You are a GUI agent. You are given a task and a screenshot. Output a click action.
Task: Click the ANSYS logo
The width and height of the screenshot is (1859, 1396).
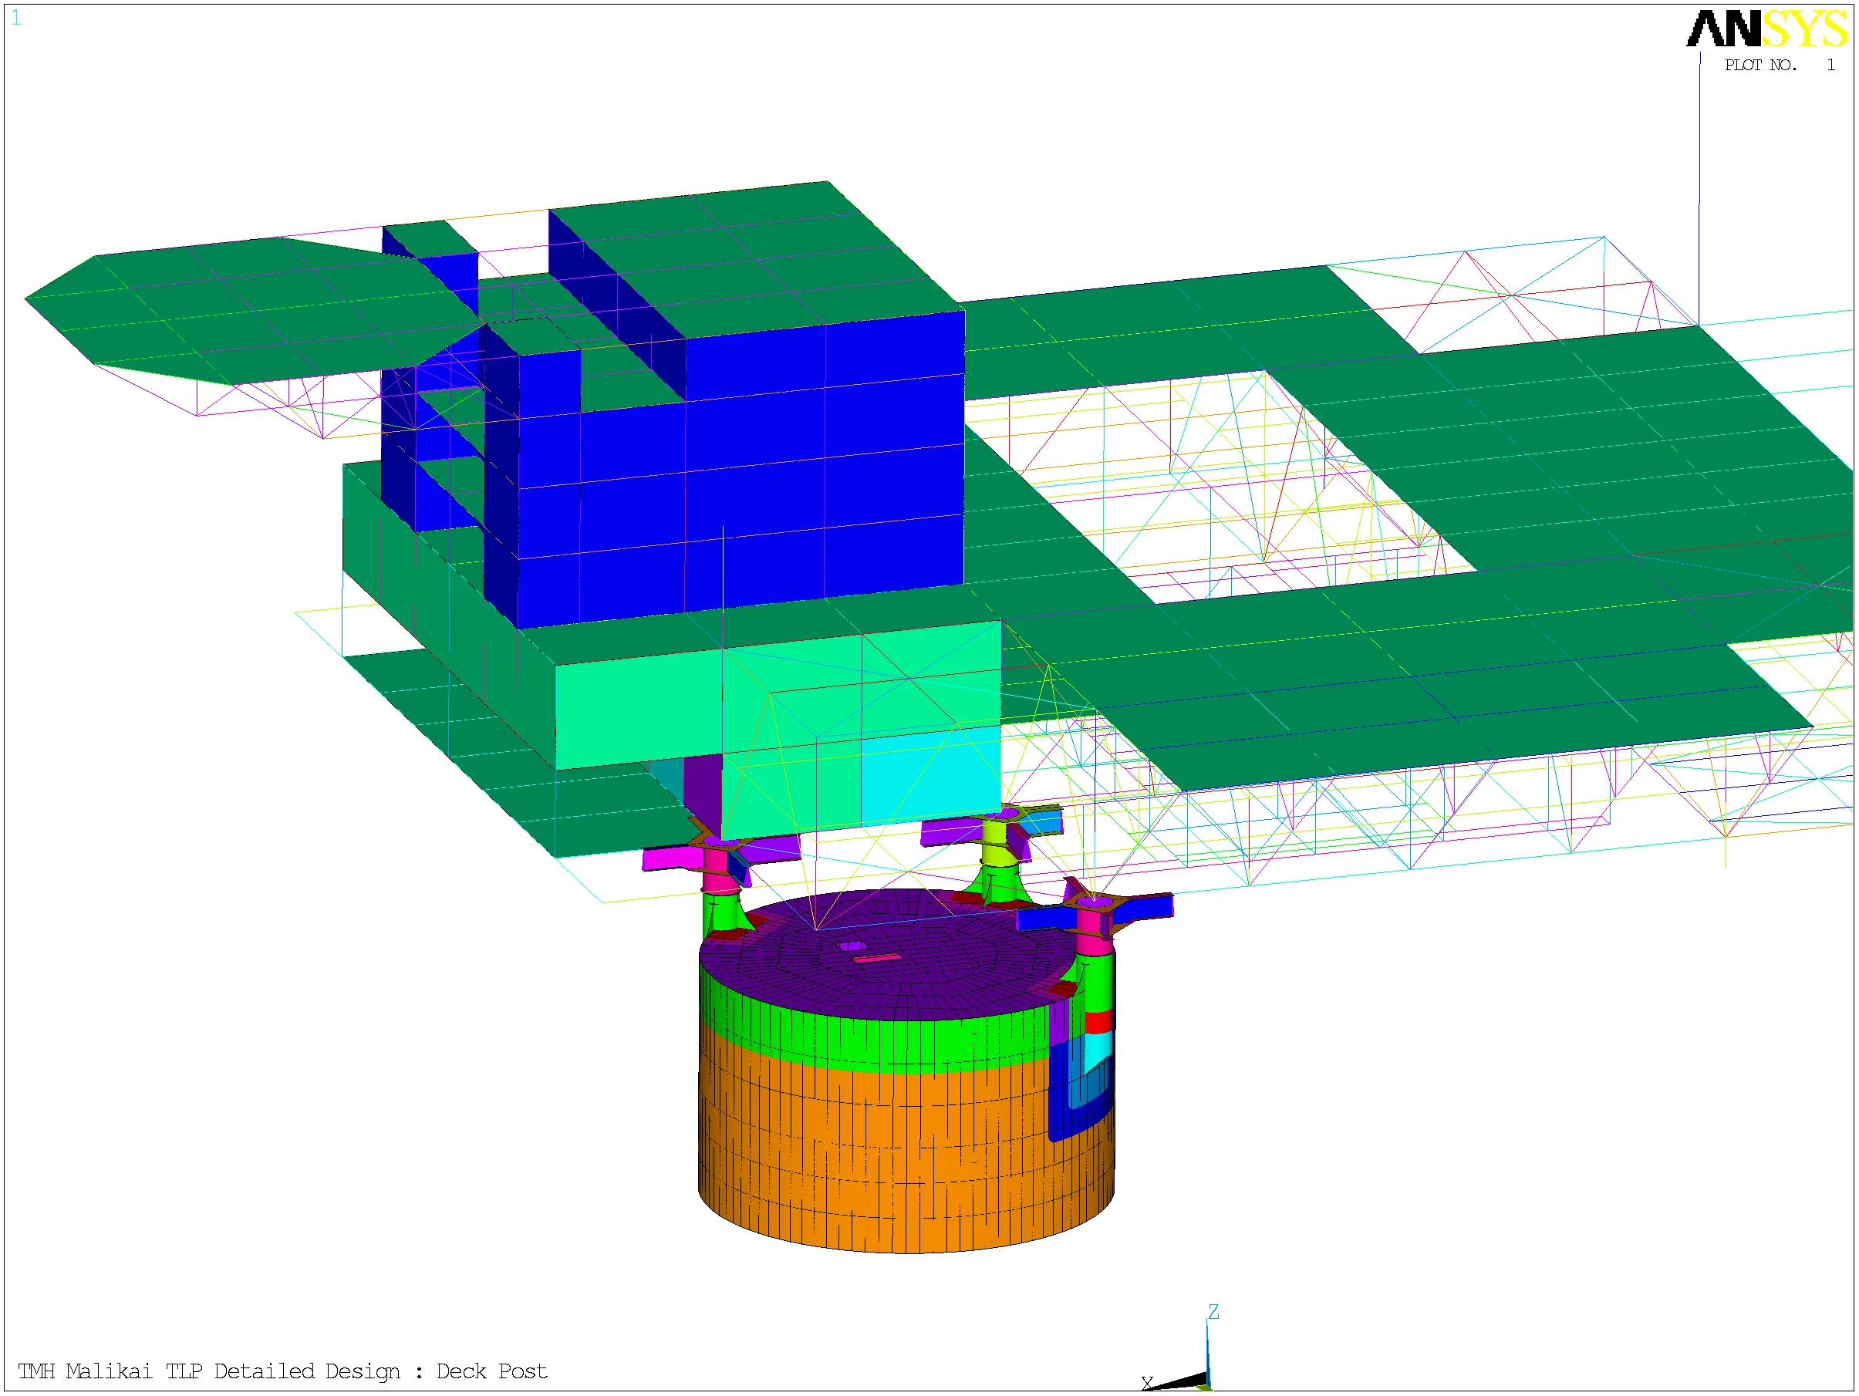coord(1766,29)
